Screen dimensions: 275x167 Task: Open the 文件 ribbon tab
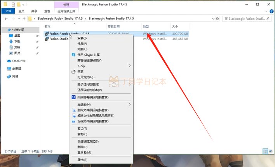(x=8, y=11)
